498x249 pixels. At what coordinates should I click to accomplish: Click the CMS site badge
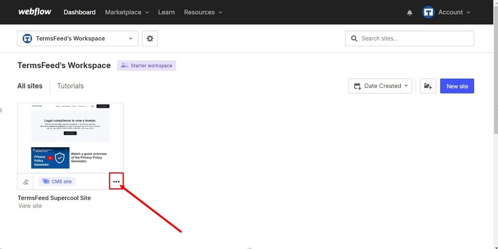(x=57, y=181)
